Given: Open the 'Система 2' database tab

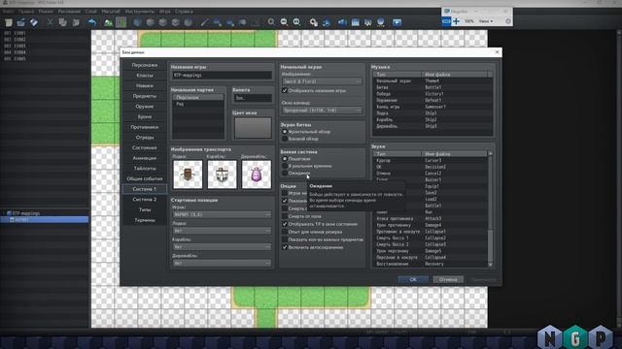Looking at the screenshot, I should (x=145, y=200).
